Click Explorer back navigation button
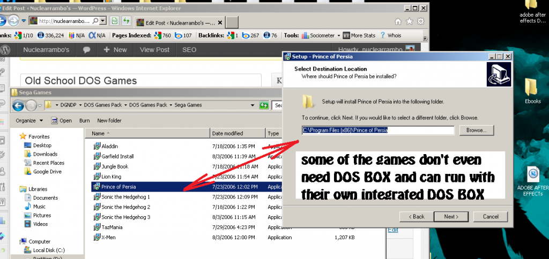The width and height of the screenshot is (549, 259). point(19,105)
